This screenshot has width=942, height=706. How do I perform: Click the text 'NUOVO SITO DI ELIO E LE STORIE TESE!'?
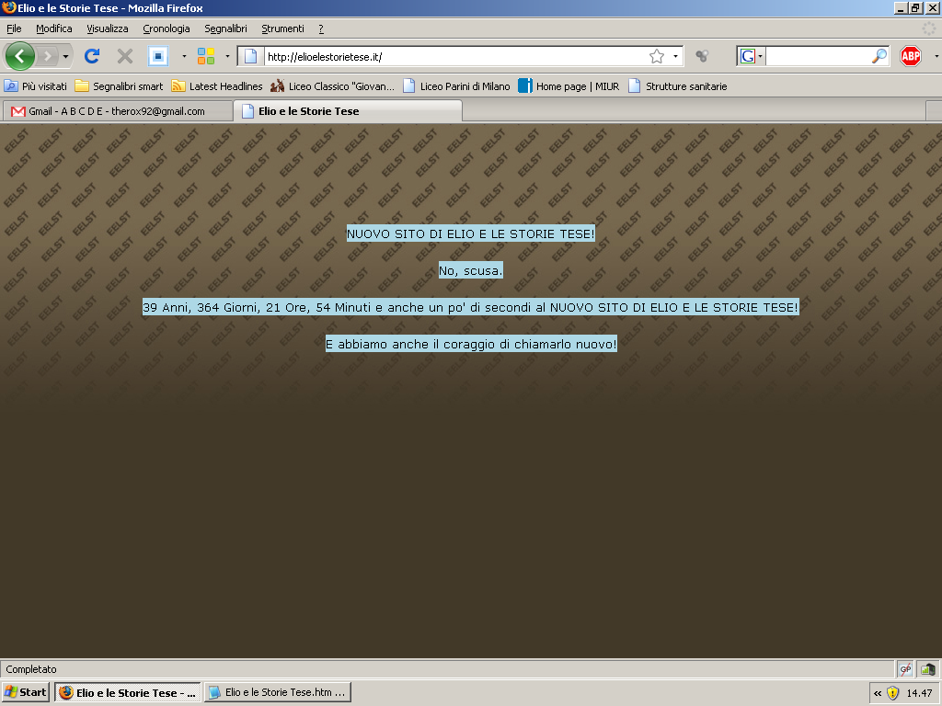pos(471,233)
